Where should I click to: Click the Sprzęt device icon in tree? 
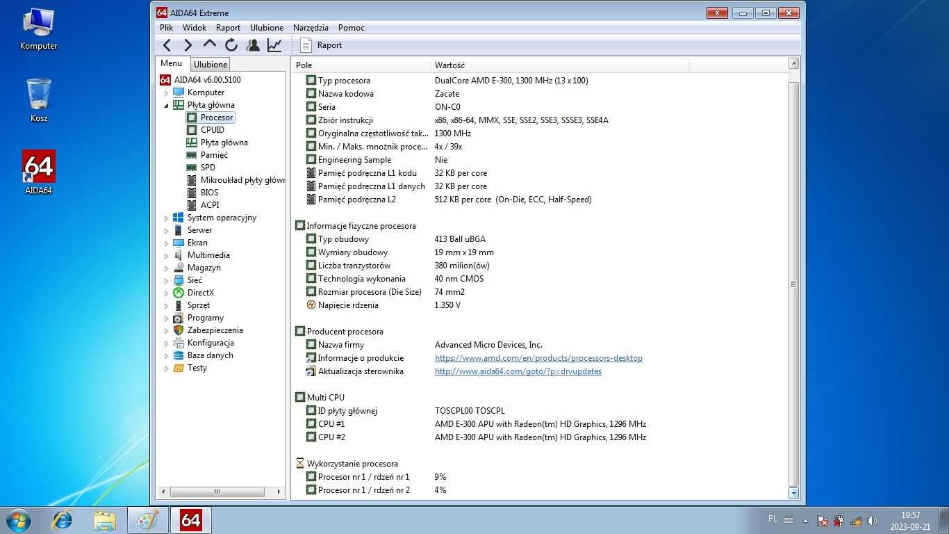pyautogui.click(x=179, y=305)
